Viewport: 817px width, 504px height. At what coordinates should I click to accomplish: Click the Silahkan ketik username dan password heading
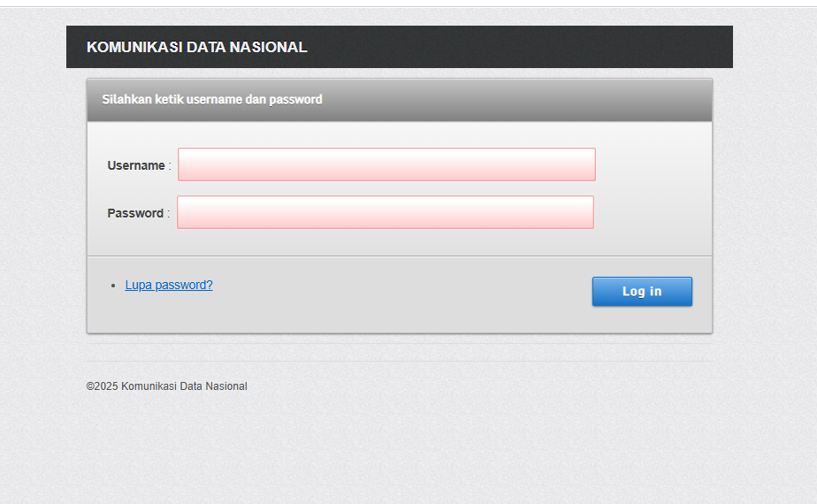(x=212, y=100)
